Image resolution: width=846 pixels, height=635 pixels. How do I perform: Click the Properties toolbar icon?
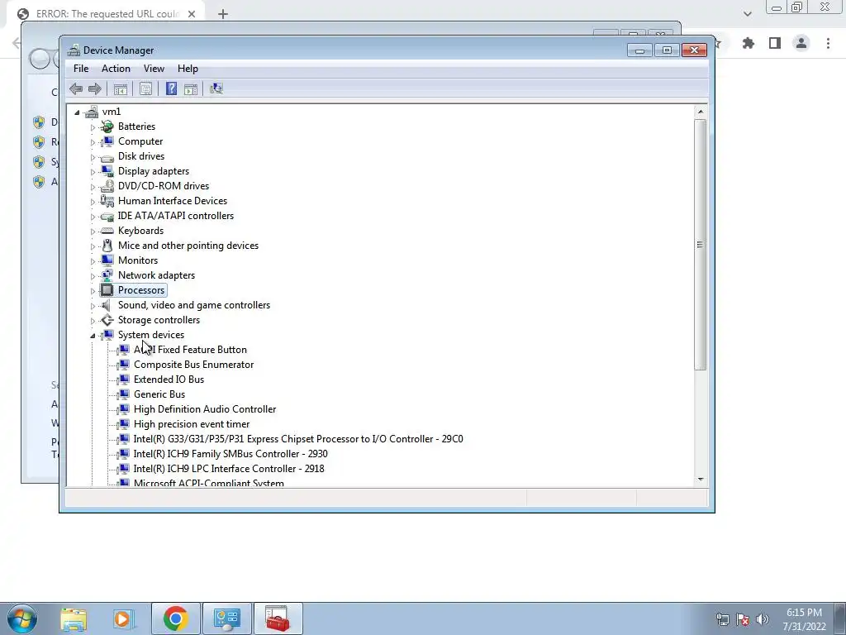coord(145,89)
